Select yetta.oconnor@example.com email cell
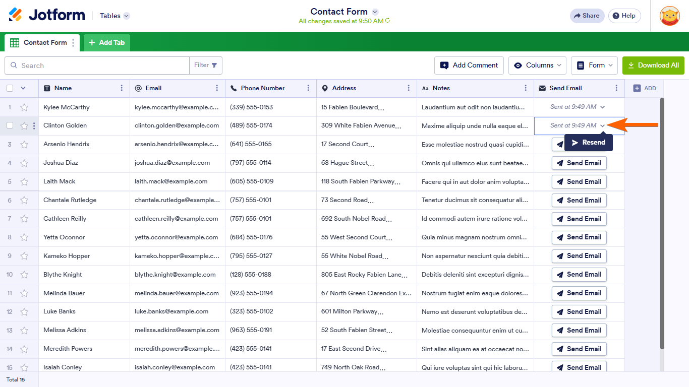Viewport: 689px width, 387px height. click(178, 237)
